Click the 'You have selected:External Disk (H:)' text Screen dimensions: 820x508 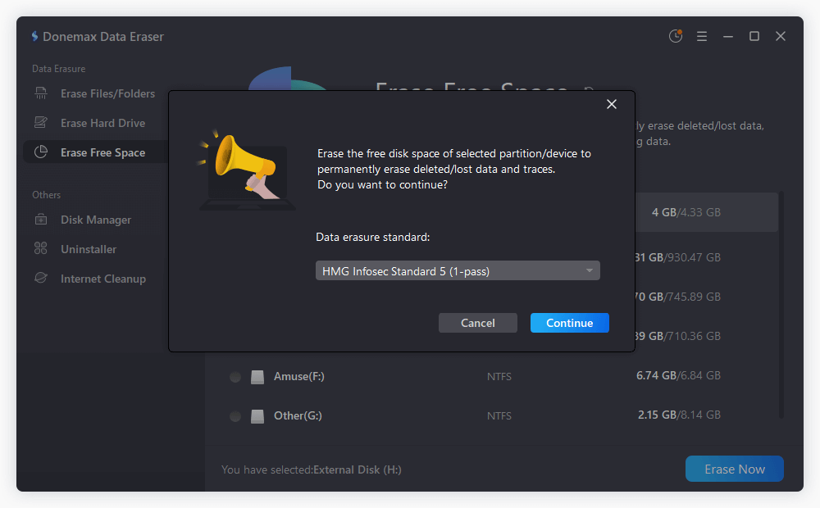311,469
